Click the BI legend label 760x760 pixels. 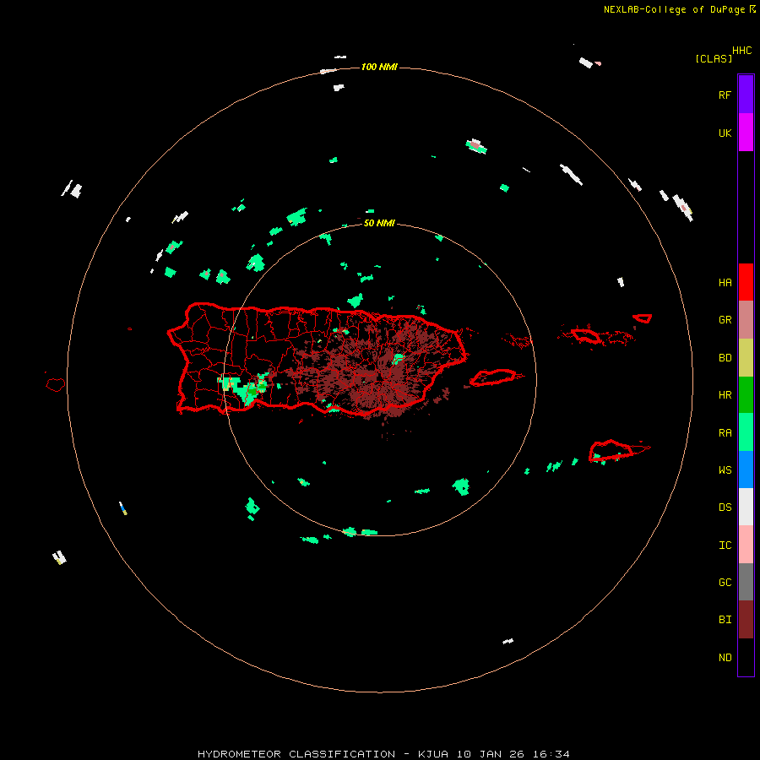(x=725, y=620)
